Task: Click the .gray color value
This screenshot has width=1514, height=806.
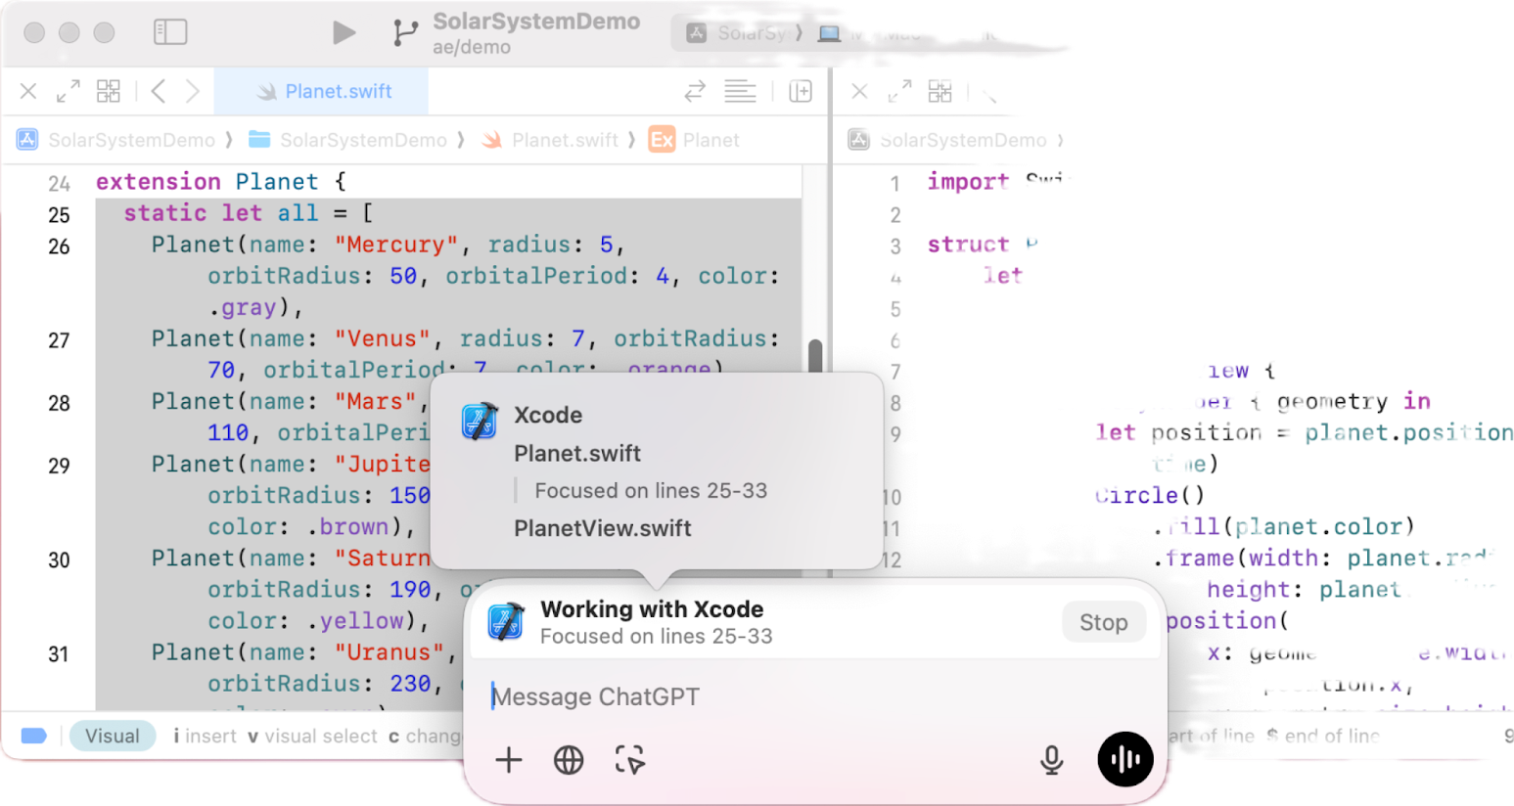Action: [242, 307]
